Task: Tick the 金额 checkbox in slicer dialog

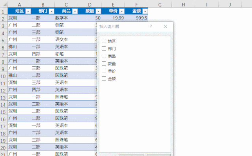Action: pyautogui.click(x=104, y=79)
